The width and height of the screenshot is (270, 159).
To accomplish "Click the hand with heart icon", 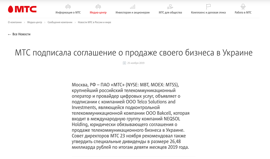I will pos(170,7).
